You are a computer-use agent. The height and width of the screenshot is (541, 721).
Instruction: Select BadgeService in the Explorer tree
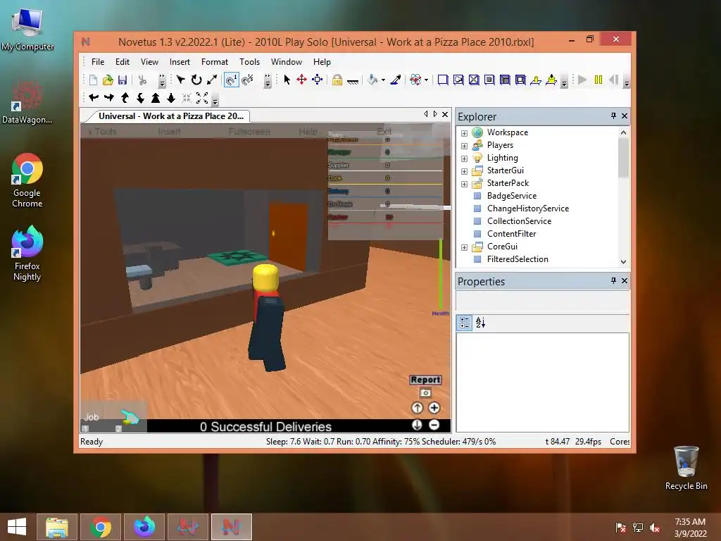click(511, 196)
